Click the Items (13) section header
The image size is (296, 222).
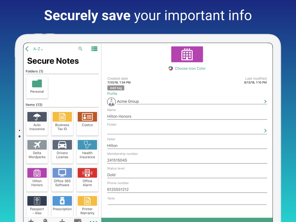34,105
